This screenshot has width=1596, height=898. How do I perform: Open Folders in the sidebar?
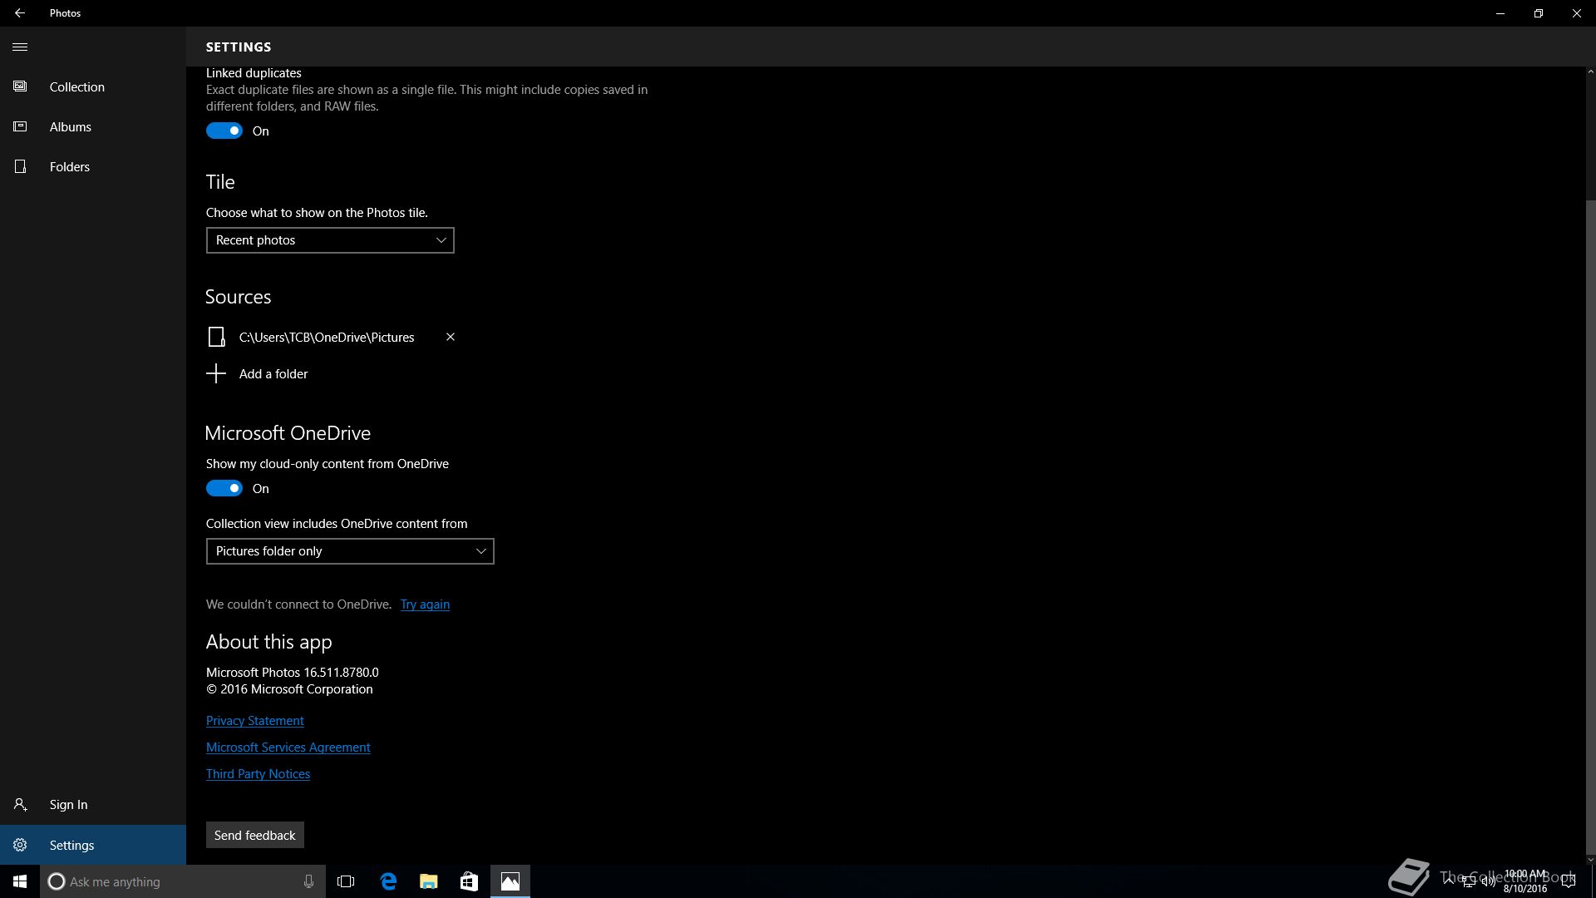click(x=69, y=166)
